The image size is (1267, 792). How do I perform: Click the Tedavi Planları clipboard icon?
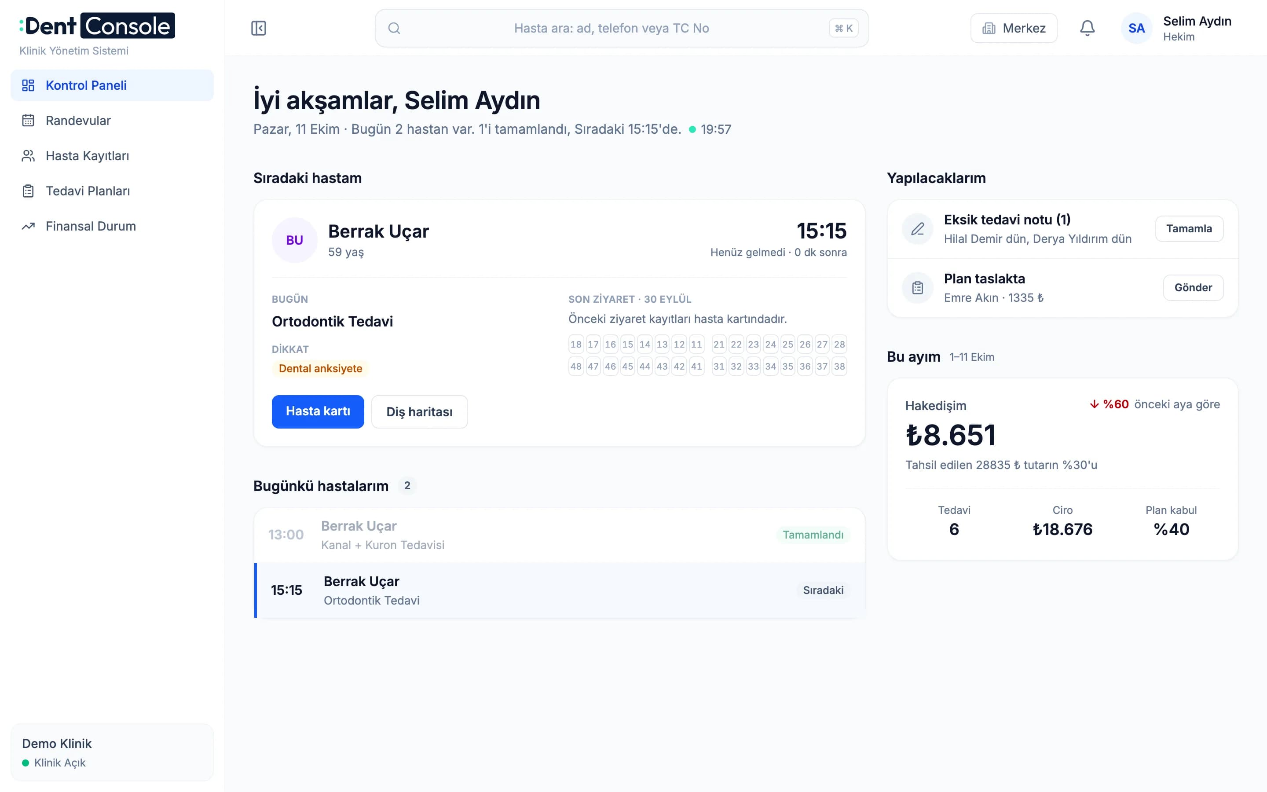click(x=28, y=191)
